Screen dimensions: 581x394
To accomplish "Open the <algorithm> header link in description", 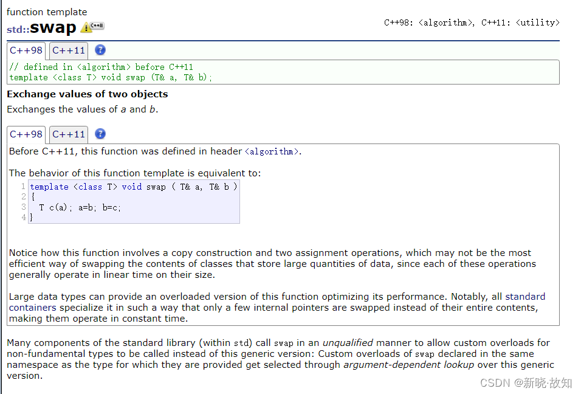I will pyautogui.click(x=272, y=151).
